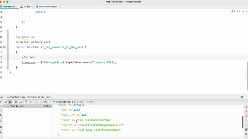Click the editor vertical scrollbar

tap(247, 76)
